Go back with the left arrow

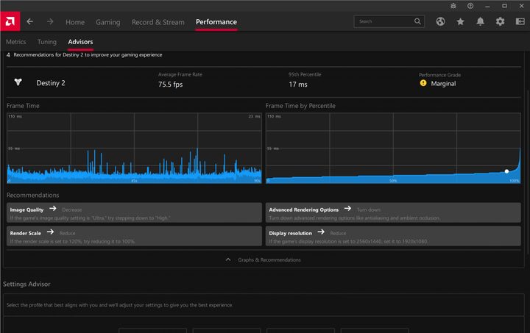click(x=29, y=21)
